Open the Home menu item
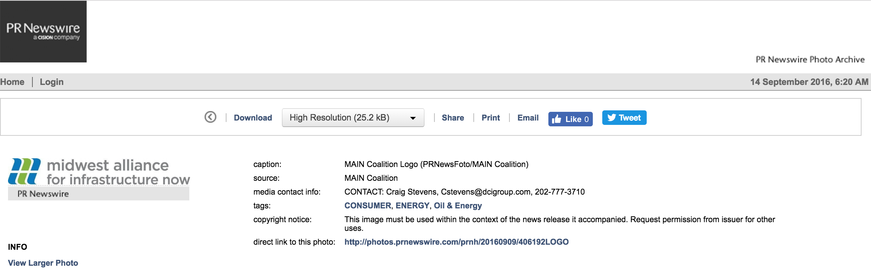 coord(12,82)
